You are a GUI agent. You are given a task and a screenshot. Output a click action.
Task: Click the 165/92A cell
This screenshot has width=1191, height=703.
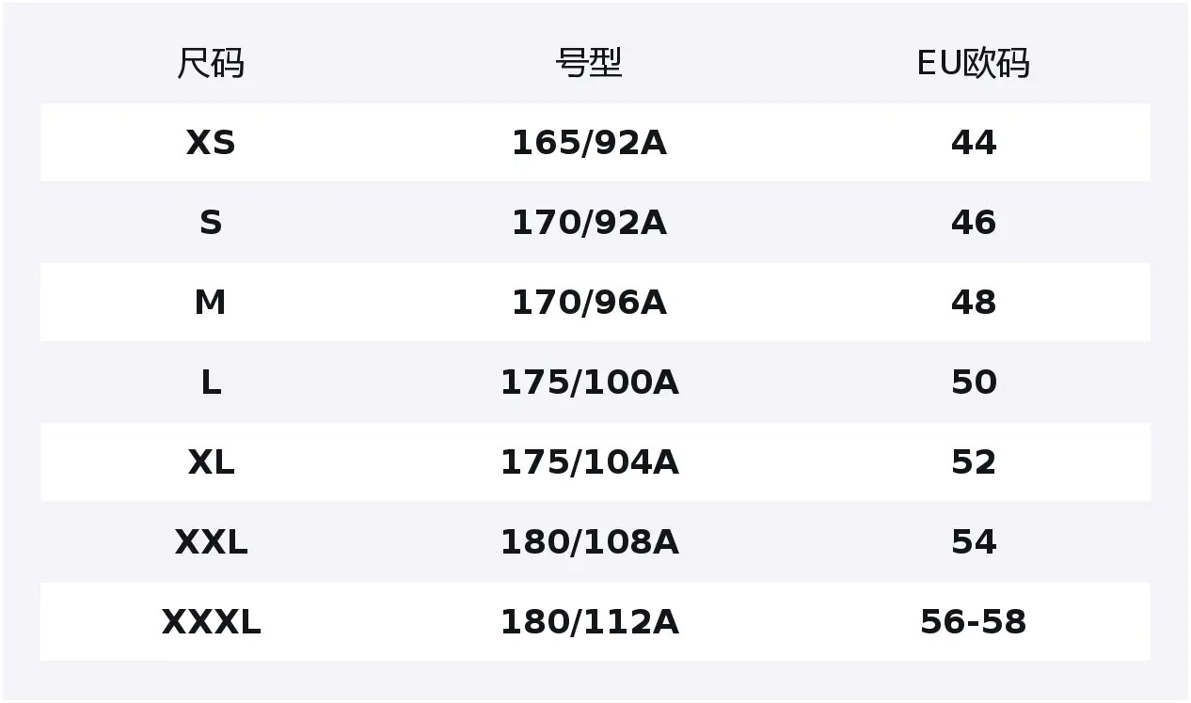pyautogui.click(x=589, y=143)
